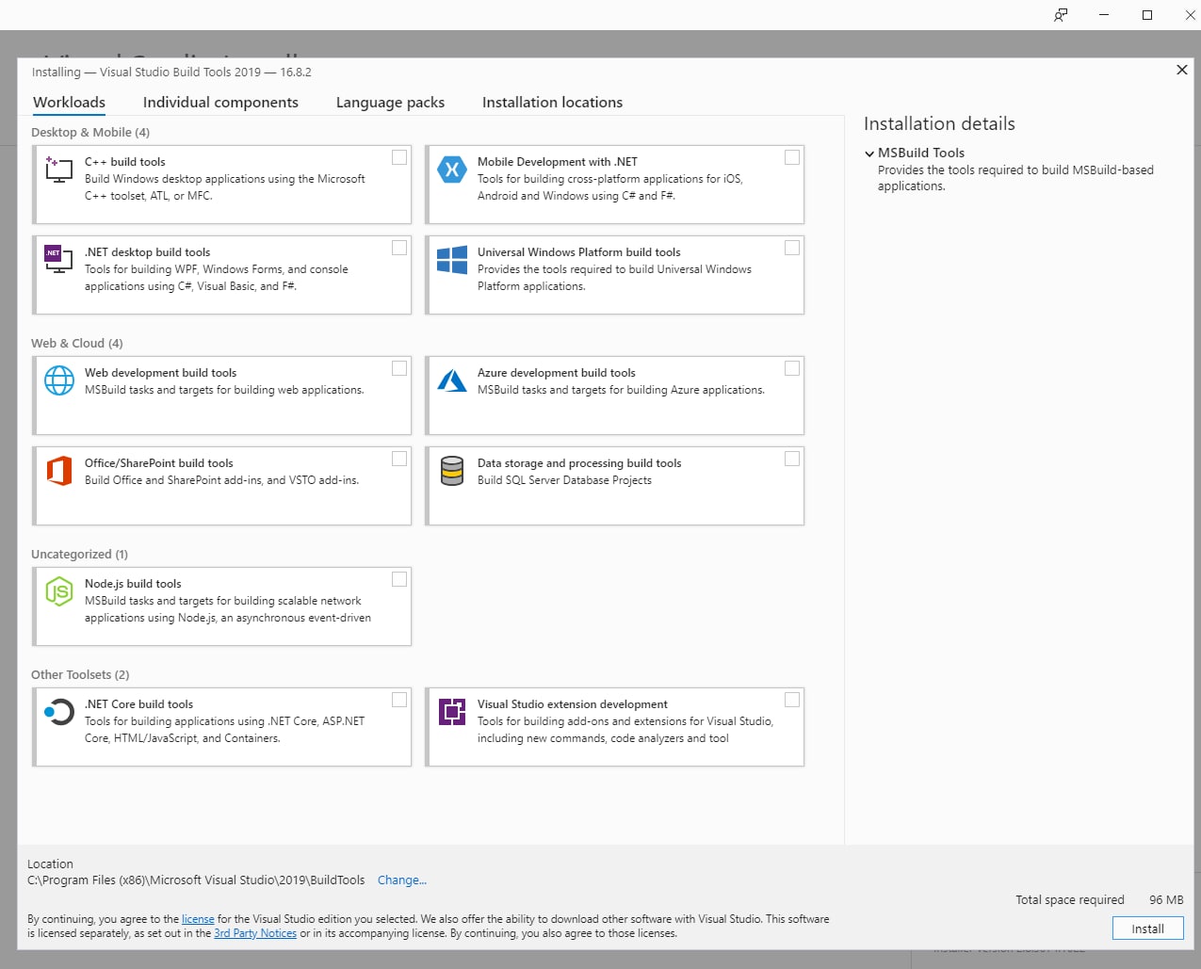Click the Total space required label
This screenshot has width=1201, height=969.
tap(1070, 899)
